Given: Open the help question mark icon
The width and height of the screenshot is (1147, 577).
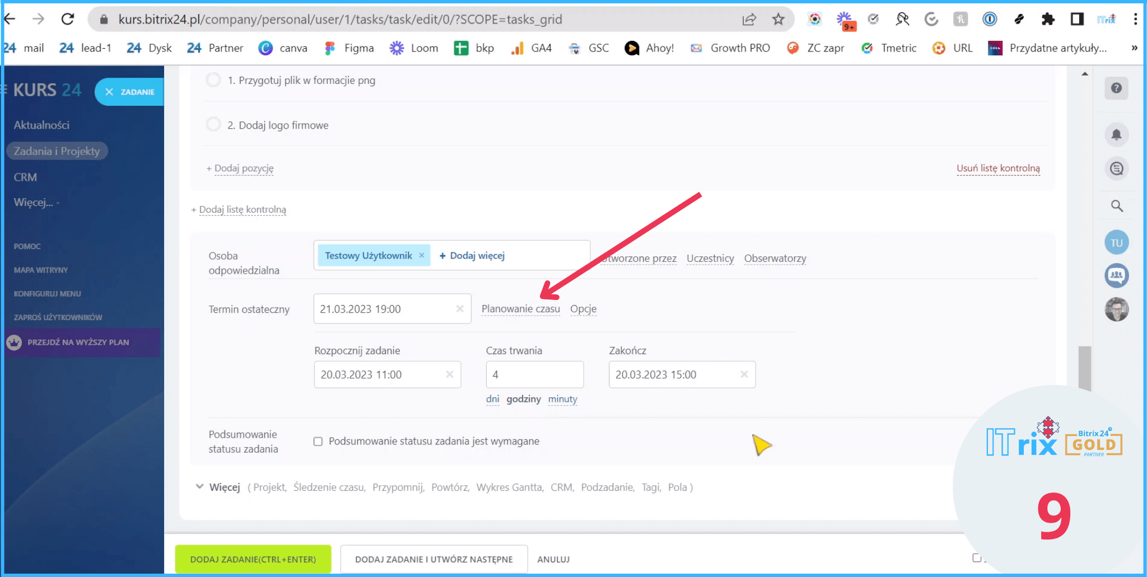Looking at the screenshot, I should 1116,88.
